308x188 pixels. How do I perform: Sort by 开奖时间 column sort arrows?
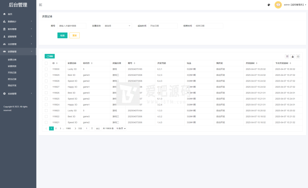(257, 63)
